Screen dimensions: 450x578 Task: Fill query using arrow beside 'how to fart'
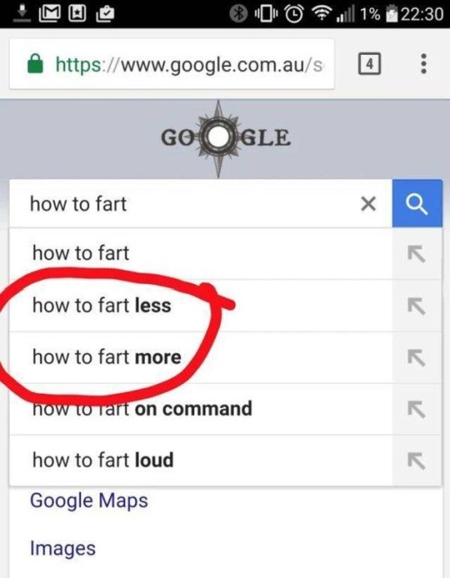coord(416,254)
